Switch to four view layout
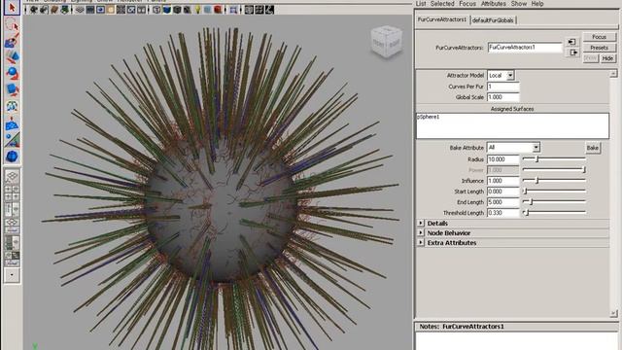This screenshot has width=622, height=350. click(x=12, y=193)
